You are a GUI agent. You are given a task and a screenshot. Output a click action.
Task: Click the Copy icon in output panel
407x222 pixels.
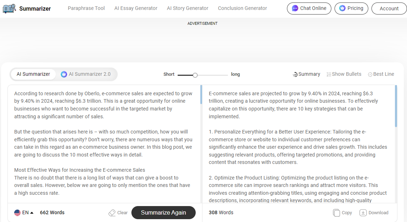tap(336, 213)
